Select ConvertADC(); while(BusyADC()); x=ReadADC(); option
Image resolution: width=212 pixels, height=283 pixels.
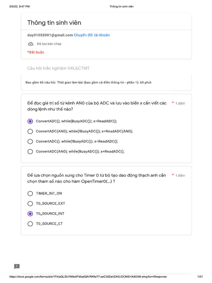click(x=30, y=121)
